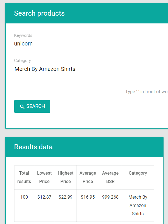Viewport: 168px width, 224px height.
Task: Click the Merch By Amazon Shirts table cell
Action: coord(138,205)
